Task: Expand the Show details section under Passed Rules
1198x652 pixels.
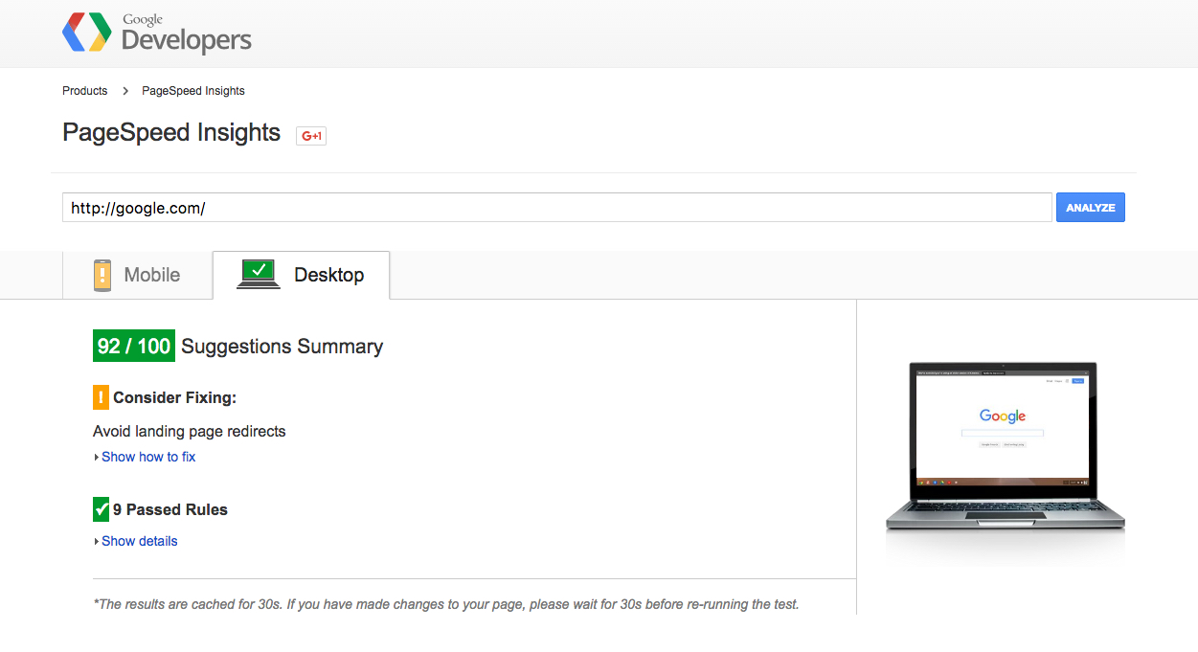Action: [x=139, y=540]
